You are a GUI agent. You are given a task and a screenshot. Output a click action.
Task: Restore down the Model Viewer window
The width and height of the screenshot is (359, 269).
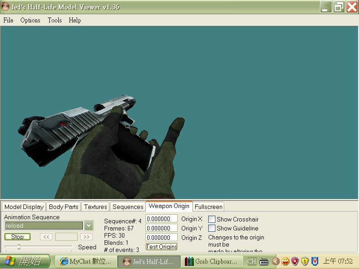(x=339, y=7)
